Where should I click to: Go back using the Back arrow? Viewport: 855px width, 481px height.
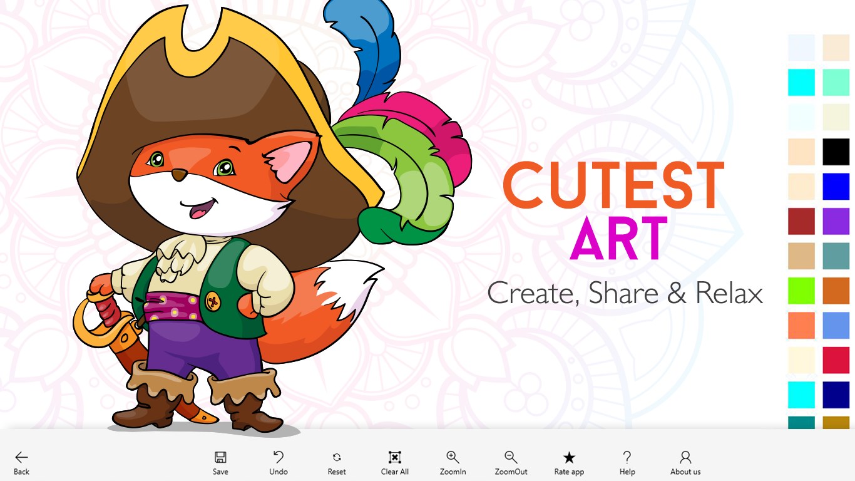(22, 463)
